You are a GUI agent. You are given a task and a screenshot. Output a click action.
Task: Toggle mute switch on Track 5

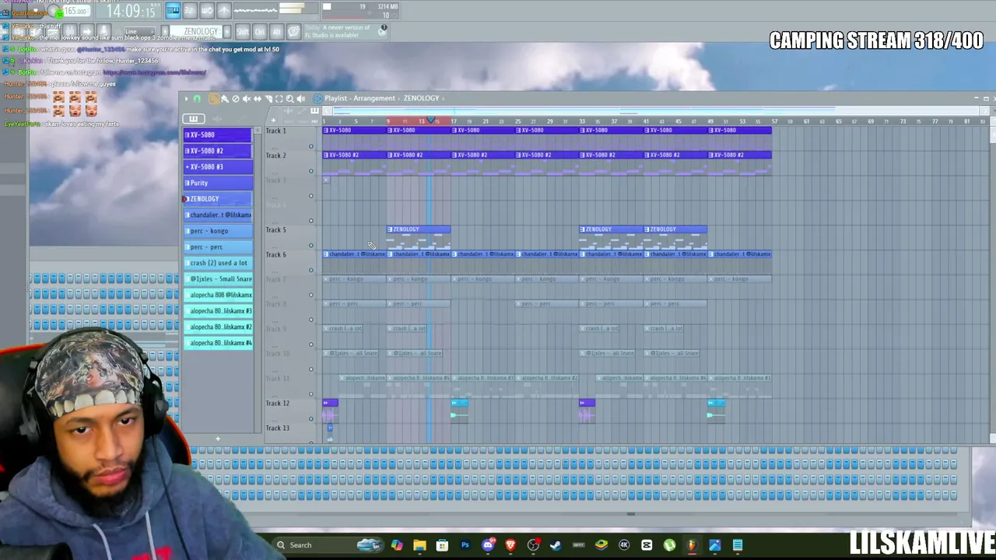coord(310,246)
